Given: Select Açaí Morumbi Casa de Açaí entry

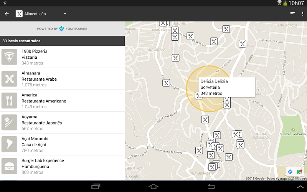Looking at the screenshot, I should pyautogui.click(x=62, y=144).
